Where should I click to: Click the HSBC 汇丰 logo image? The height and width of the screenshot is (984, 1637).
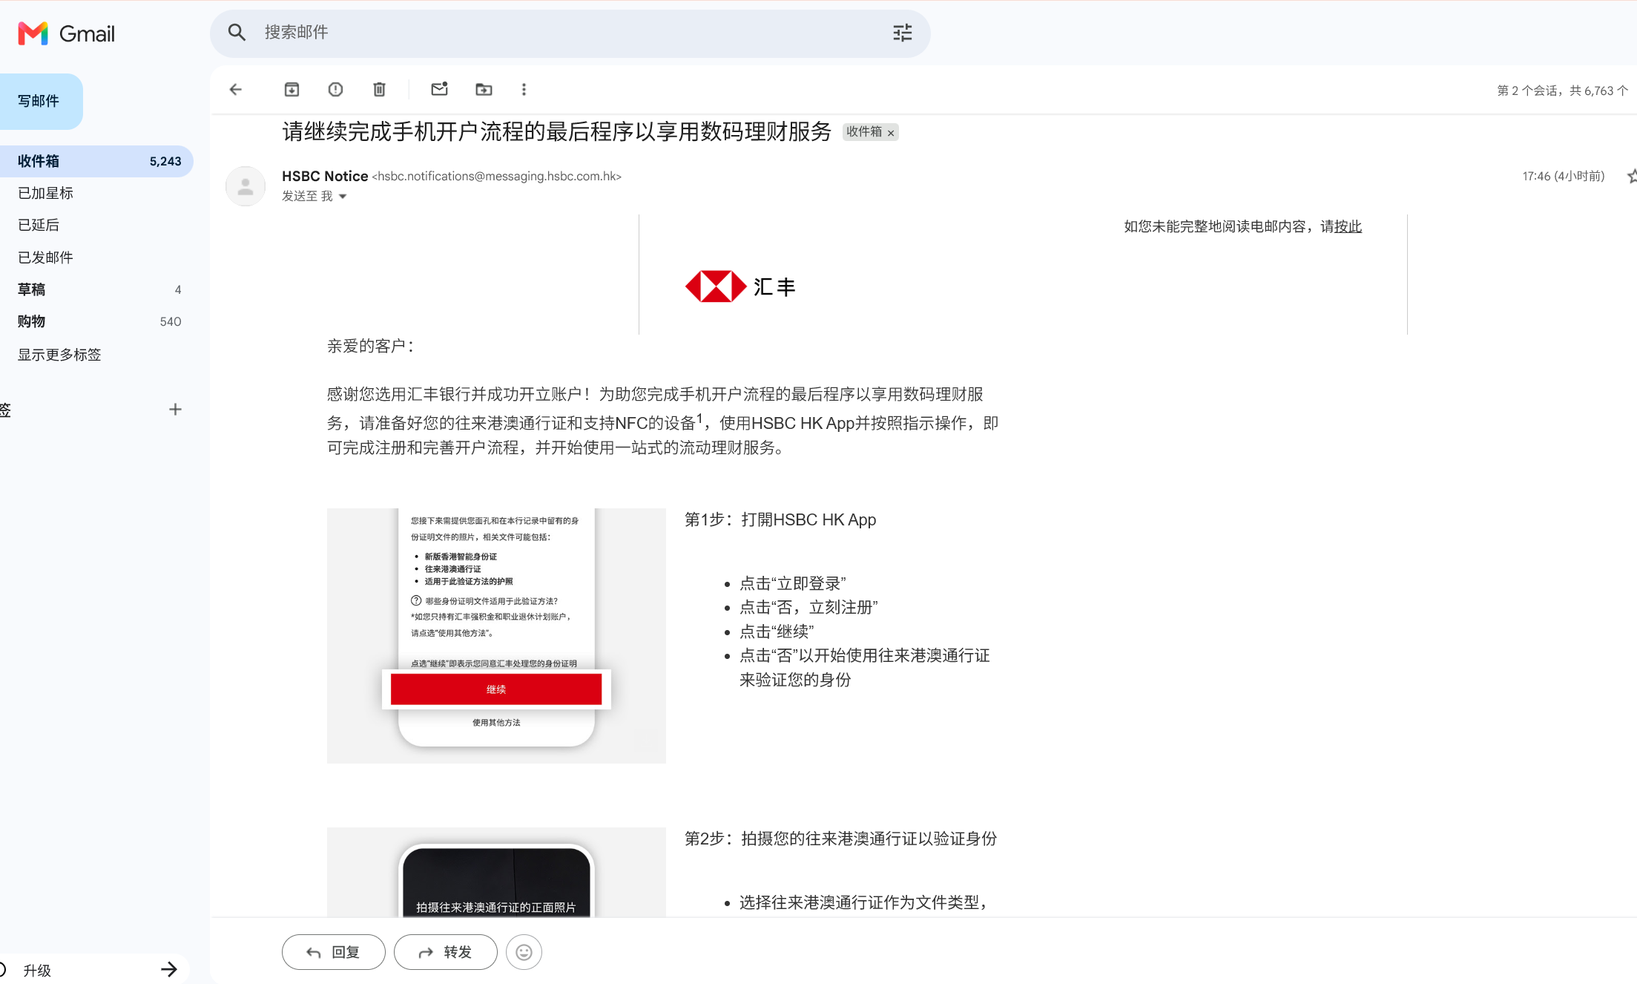click(x=740, y=286)
